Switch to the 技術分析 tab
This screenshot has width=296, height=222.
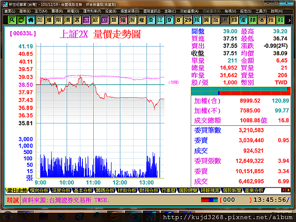click(127, 190)
